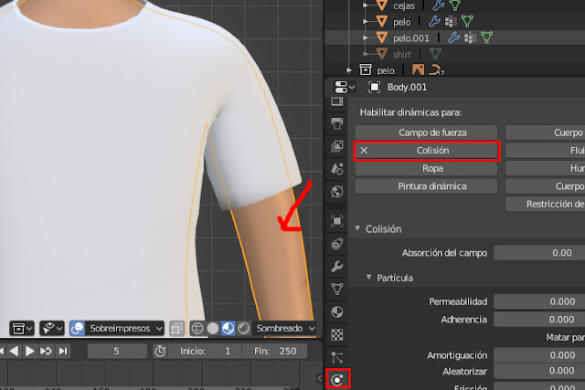Click the pelo collection curve icon
Image resolution: width=585 pixels, height=390 pixels.
pyautogui.click(x=435, y=69)
